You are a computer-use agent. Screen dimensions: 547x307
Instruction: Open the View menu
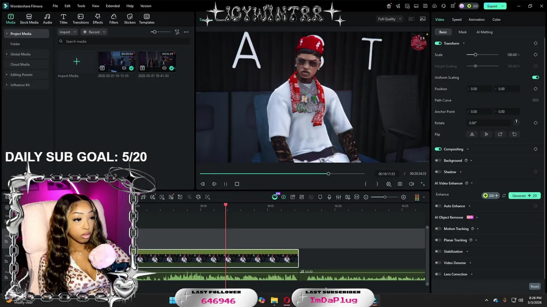[95, 6]
